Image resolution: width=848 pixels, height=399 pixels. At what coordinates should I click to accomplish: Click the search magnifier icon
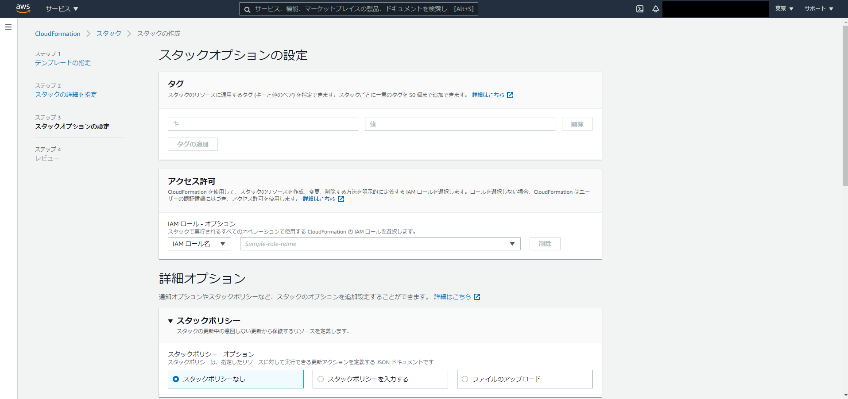pyautogui.click(x=247, y=9)
